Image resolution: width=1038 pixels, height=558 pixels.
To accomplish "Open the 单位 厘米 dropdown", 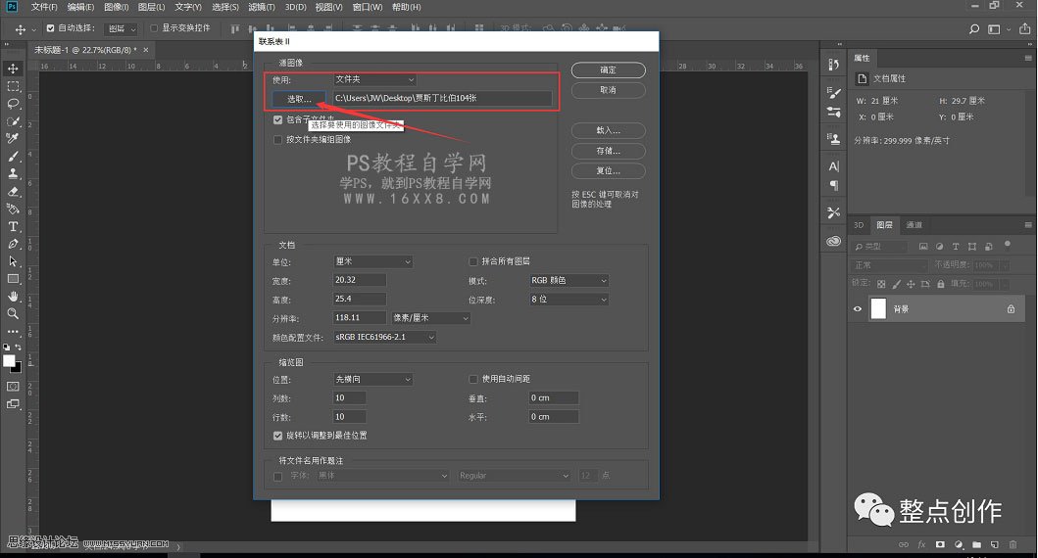I will pos(373,261).
